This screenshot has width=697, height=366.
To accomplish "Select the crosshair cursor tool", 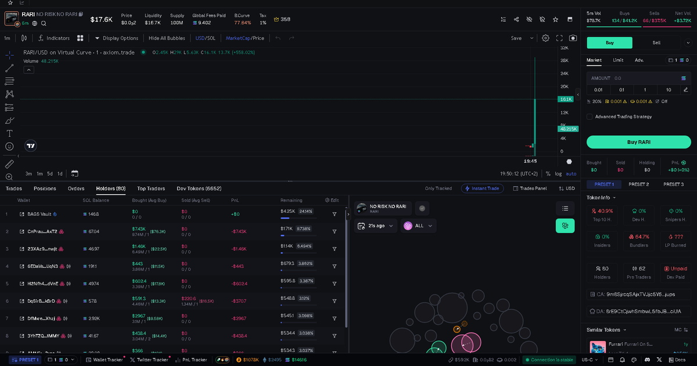I will pyautogui.click(x=9, y=55).
